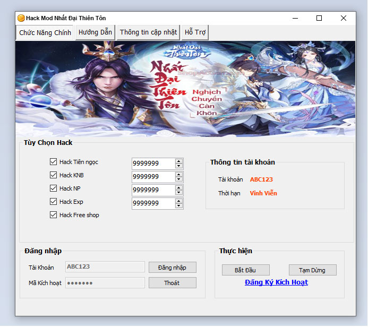This screenshot has width=368, height=327.
Task: Click the Nhất Đại Thiên Tôn banner image
Action: coord(185,89)
